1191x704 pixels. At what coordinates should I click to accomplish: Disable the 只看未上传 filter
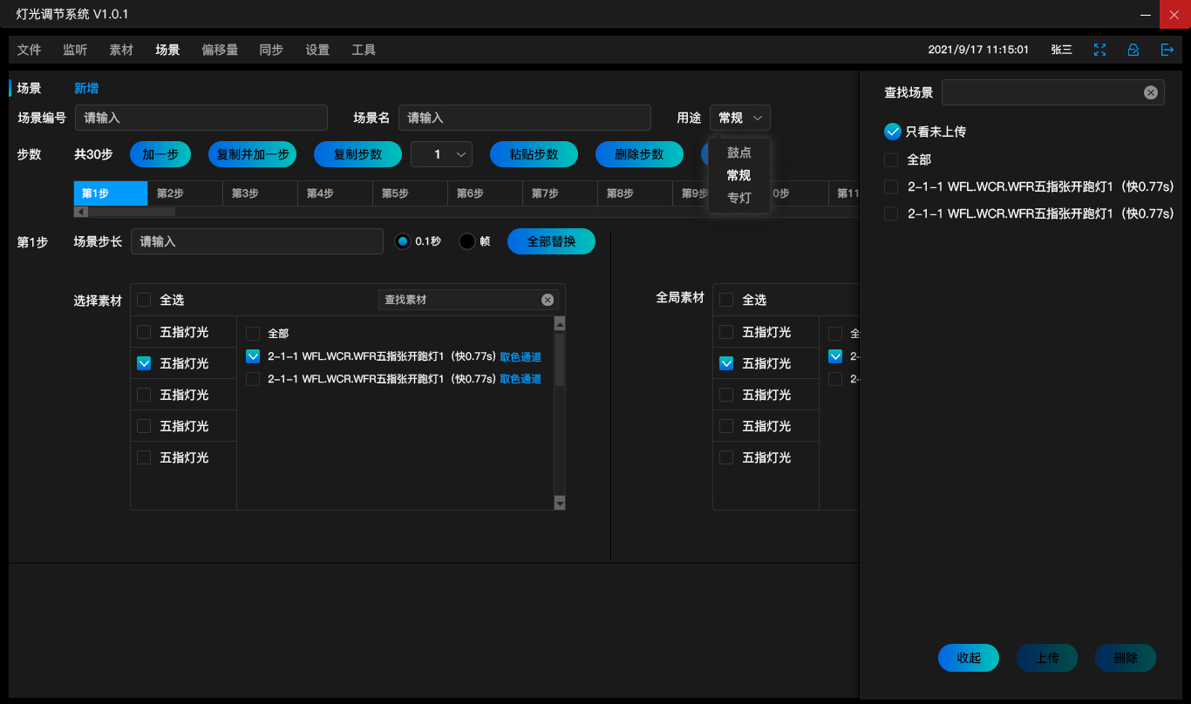click(x=892, y=132)
